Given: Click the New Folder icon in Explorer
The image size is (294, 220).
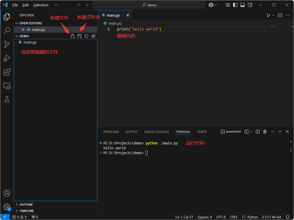Looking at the screenshot, I should click(80, 36).
